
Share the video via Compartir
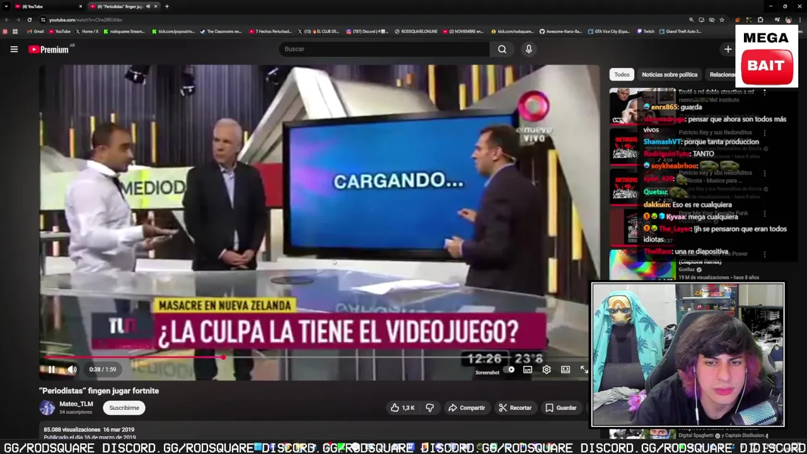coord(467,408)
